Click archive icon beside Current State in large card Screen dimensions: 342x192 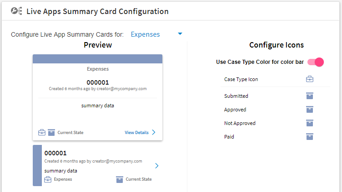click(51, 132)
